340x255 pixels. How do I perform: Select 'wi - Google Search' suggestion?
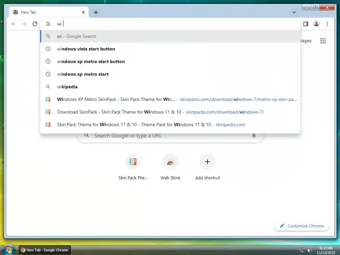(x=170, y=37)
